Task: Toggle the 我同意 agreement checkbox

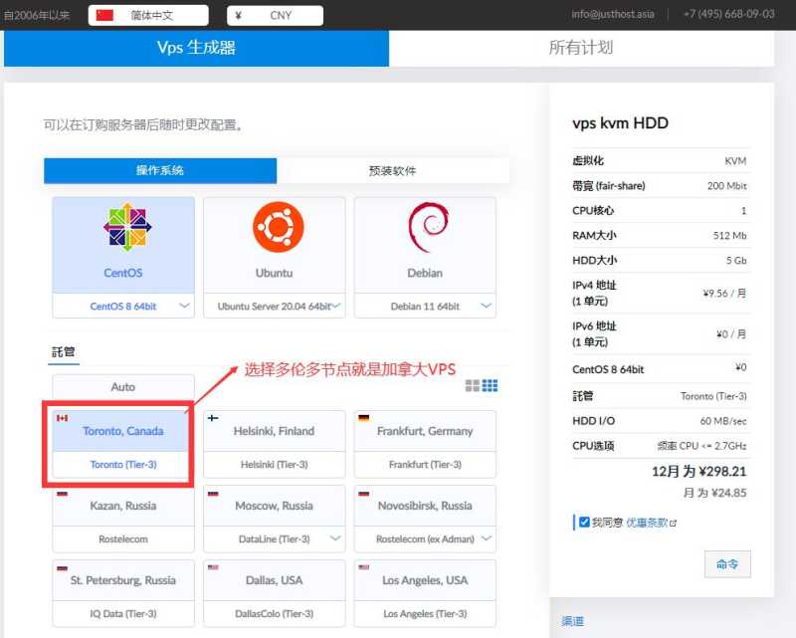Action: pos(584,522)
